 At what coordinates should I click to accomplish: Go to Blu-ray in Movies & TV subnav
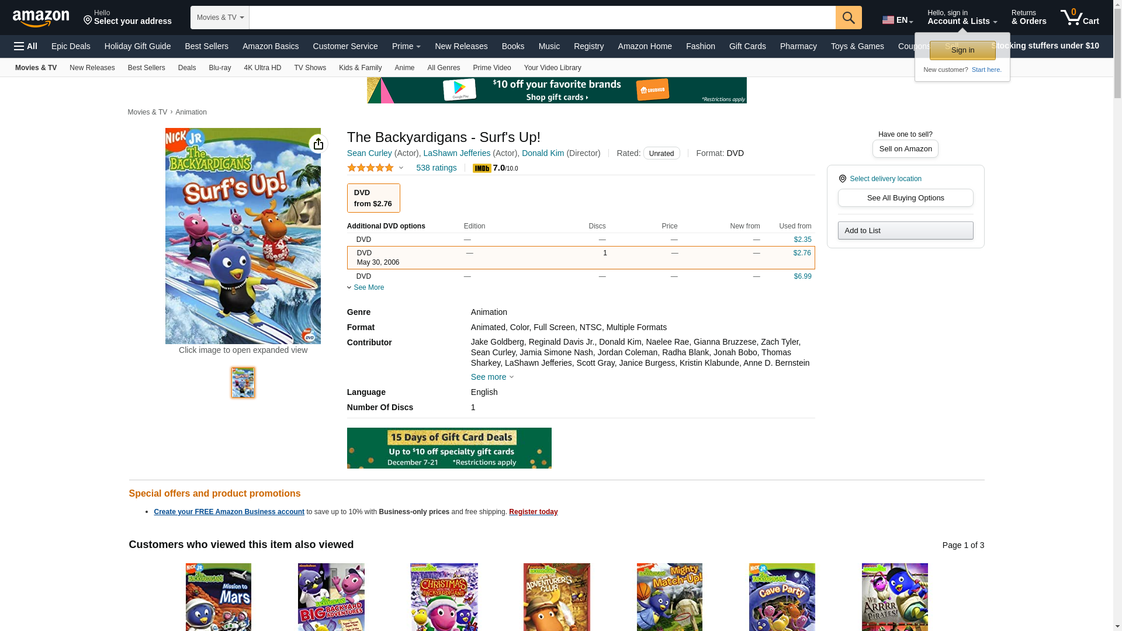point(220,68)
